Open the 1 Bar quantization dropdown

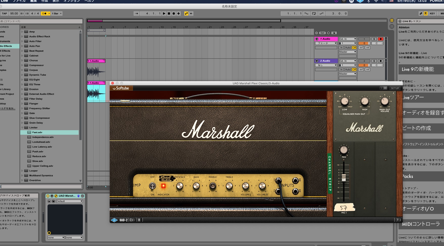tap(57, 14)
